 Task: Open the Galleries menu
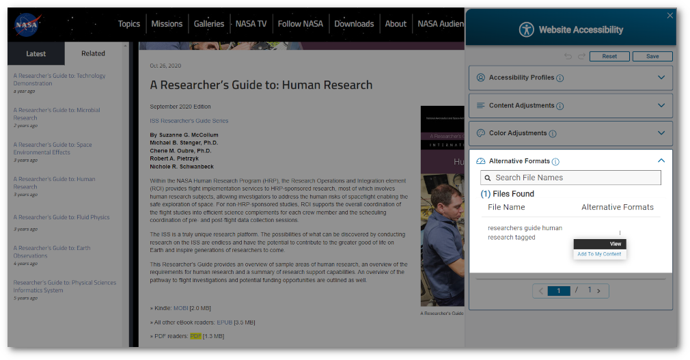[x=209, y=24]
